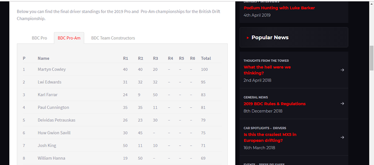Select the Karl Farrar row name

[48, 95]
